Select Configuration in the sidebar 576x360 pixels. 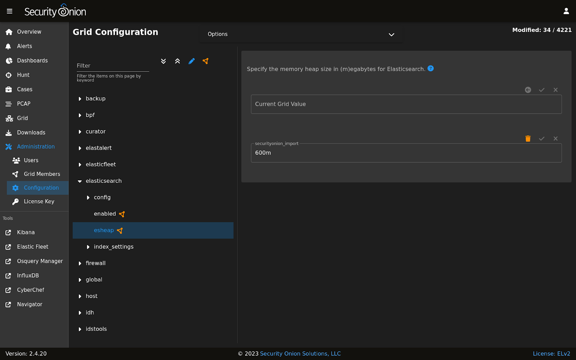click(x=37, y=188)
